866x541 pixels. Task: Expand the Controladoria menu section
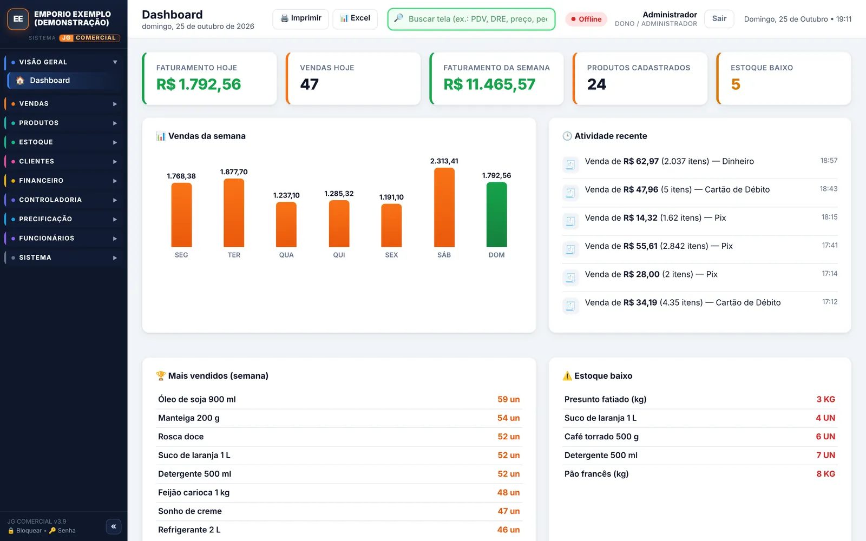point(63,200)
